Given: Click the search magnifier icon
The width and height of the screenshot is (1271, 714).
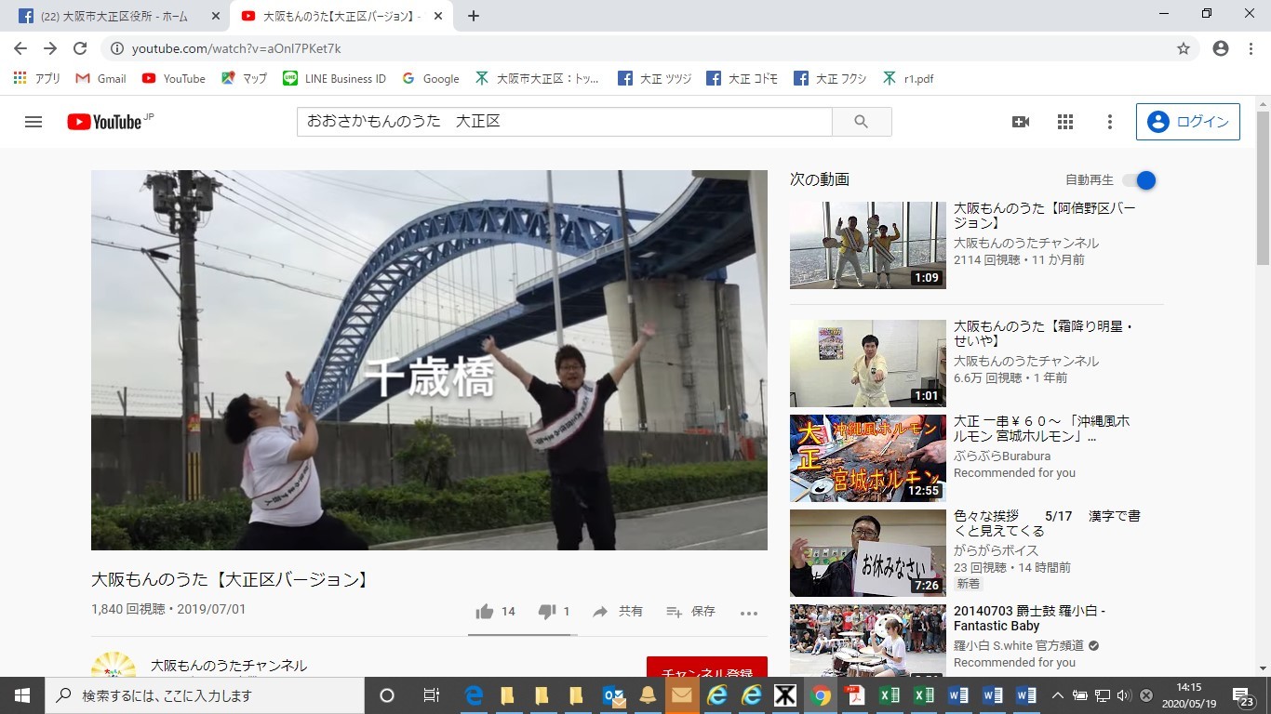Looking at the screenshot, I should click(x=861, y=121).
